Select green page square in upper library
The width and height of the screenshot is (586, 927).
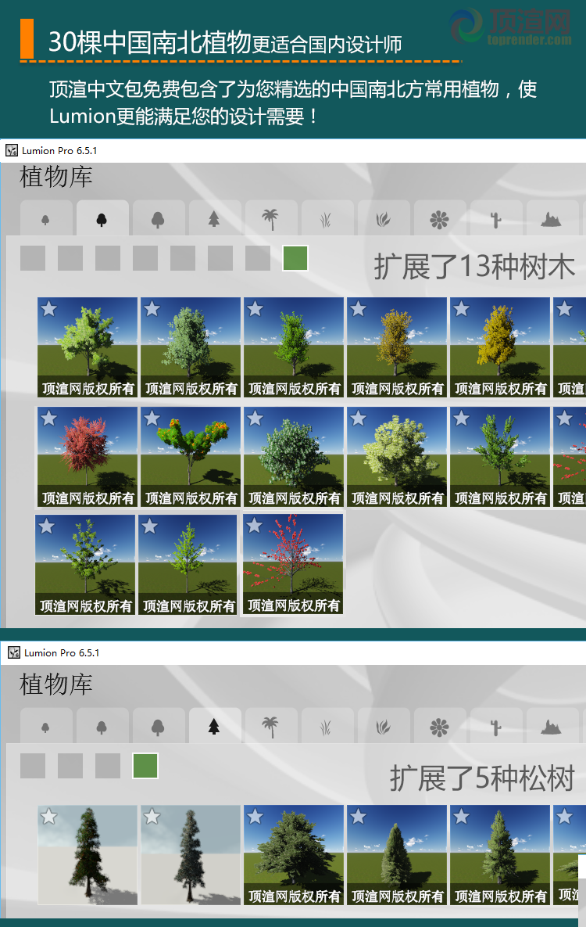click(x=295, y=258)
